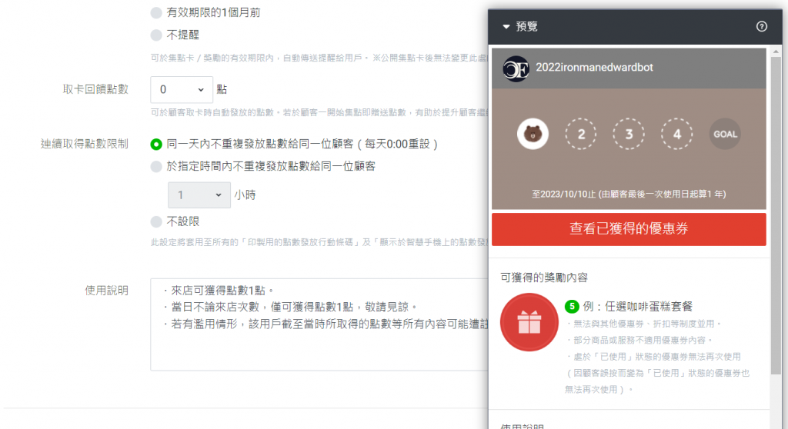Click the 預覽 panel title
Viewport: 788px width, 429px height.
pyautogui.click(x=526, y=27)
